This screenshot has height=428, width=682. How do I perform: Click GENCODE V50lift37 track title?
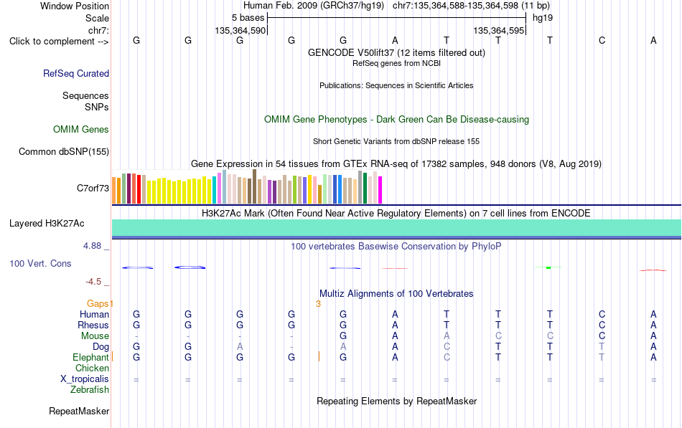click(x=396, y=52)
